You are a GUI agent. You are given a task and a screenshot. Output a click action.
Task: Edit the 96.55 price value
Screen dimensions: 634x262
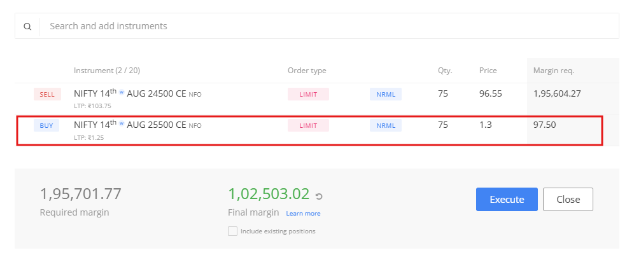tap(491, 93)
